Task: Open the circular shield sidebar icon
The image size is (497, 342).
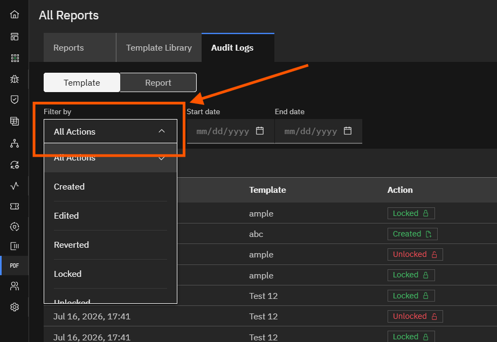Action: point(14,227)
